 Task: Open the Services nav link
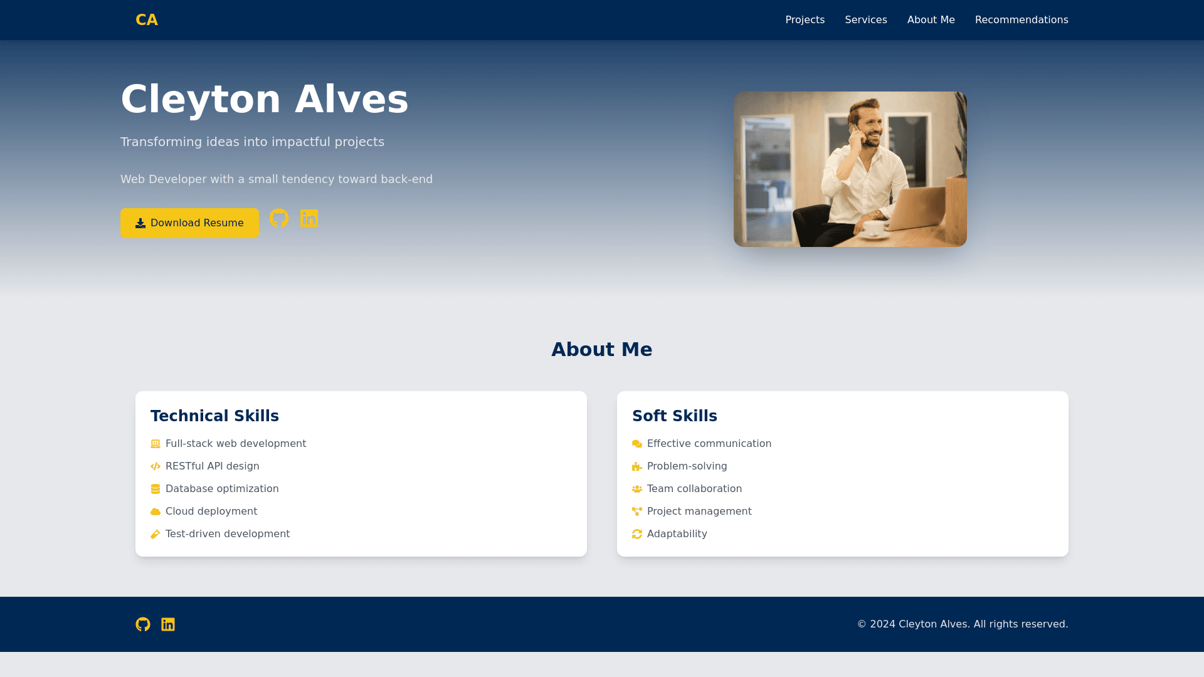click(x=865, y=20)
